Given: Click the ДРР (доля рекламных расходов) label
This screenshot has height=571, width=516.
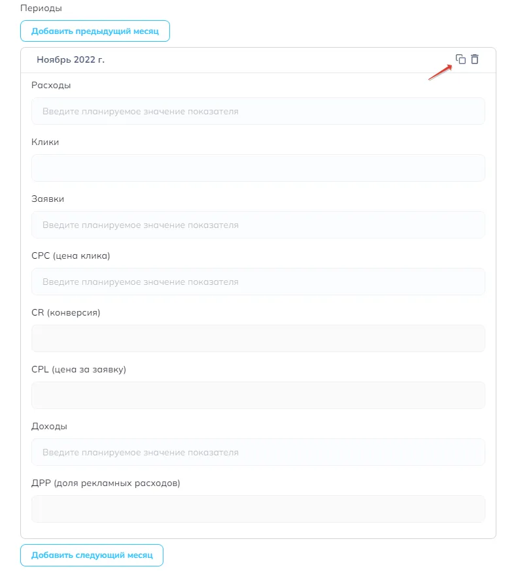Looking at the screenshot, I should 106,483.
